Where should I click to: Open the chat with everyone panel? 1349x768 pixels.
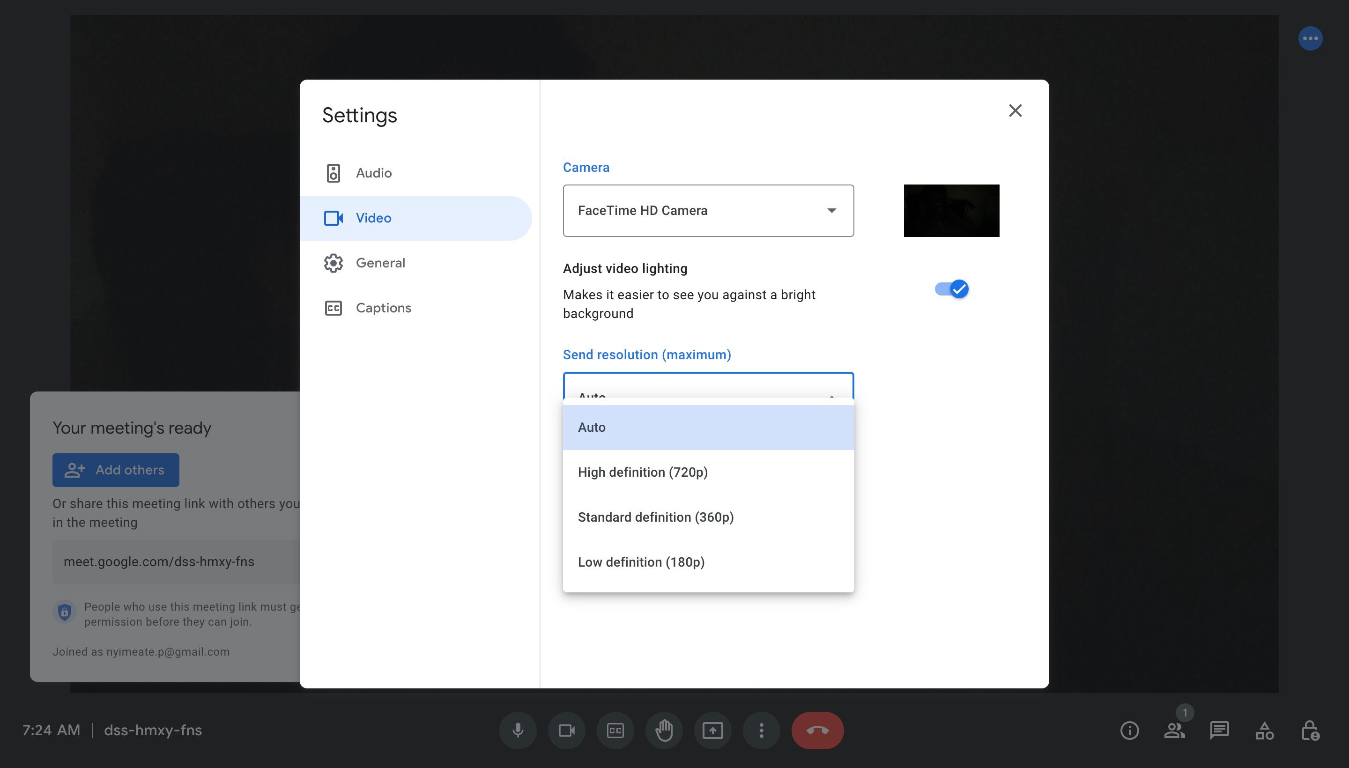click(x=1219, y=731)
